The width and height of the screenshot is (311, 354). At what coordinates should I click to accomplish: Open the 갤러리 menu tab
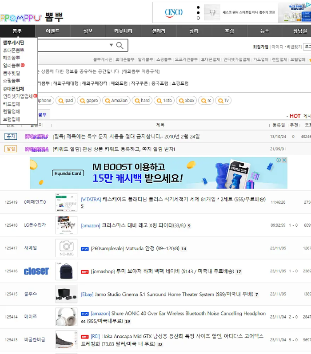(159, 31)
